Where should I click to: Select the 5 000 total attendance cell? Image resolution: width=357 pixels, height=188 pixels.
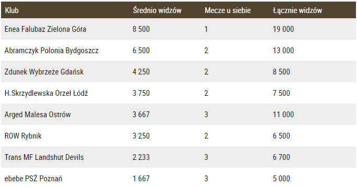281,179
